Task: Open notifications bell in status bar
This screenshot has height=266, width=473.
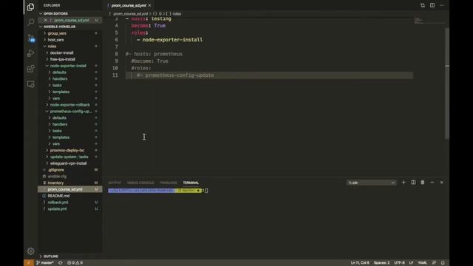Action: click(x=443, y=263)
